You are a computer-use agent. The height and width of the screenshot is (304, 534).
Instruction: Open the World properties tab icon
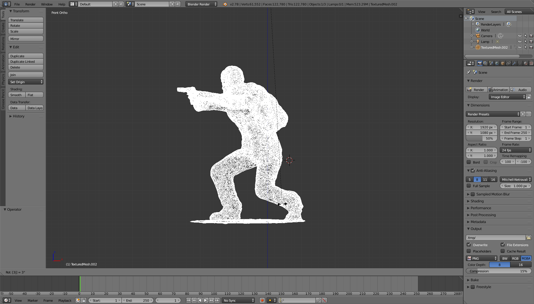(x=497, y=63)
